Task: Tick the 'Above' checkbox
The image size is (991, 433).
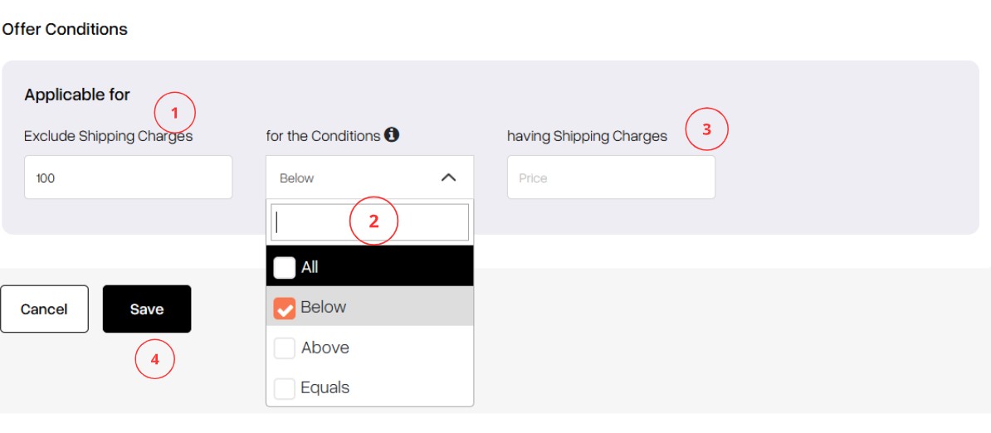Action: [x=285, y=348]
